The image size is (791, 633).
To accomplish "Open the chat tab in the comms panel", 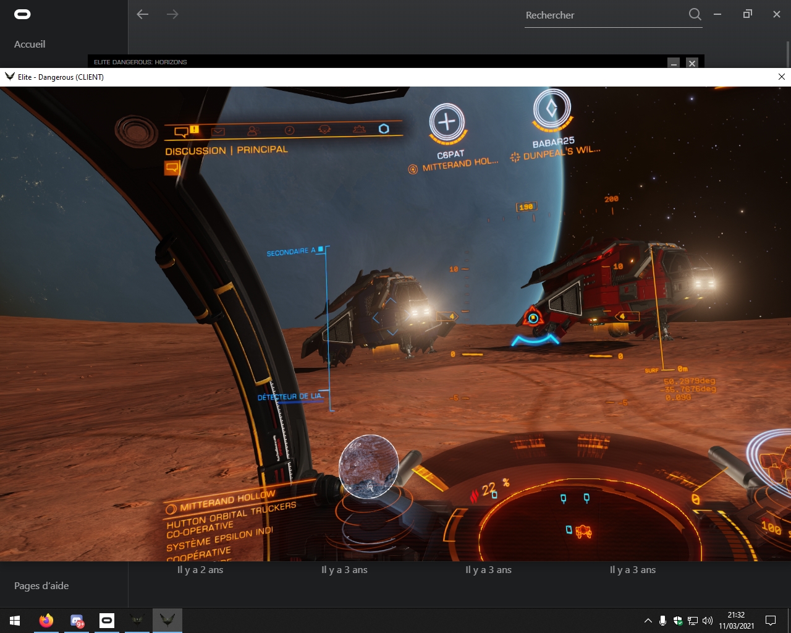I will click(x=182, y=131).
